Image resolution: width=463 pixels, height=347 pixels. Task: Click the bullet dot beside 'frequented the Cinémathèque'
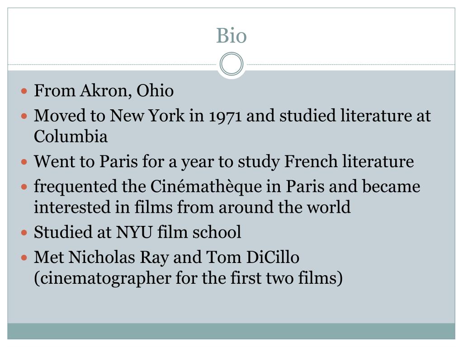(24, 187)
